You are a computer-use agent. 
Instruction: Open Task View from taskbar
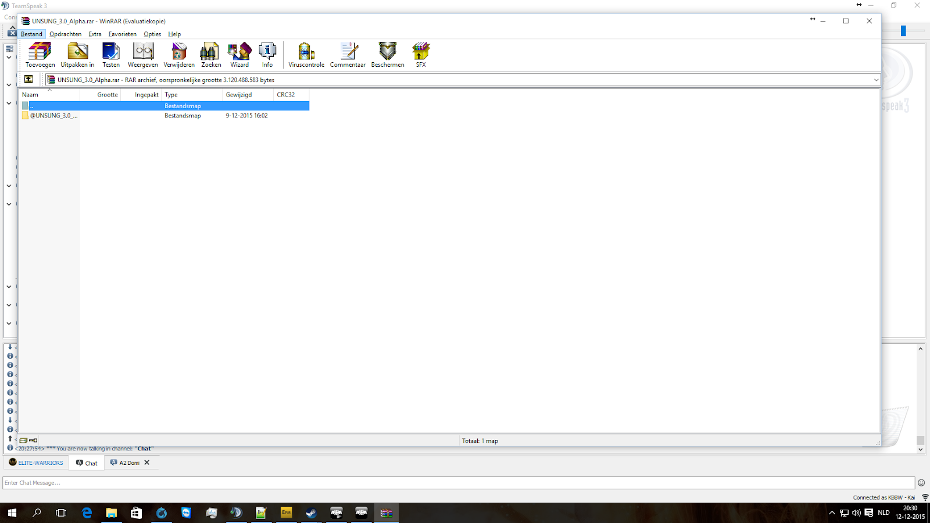coord(61,513)
